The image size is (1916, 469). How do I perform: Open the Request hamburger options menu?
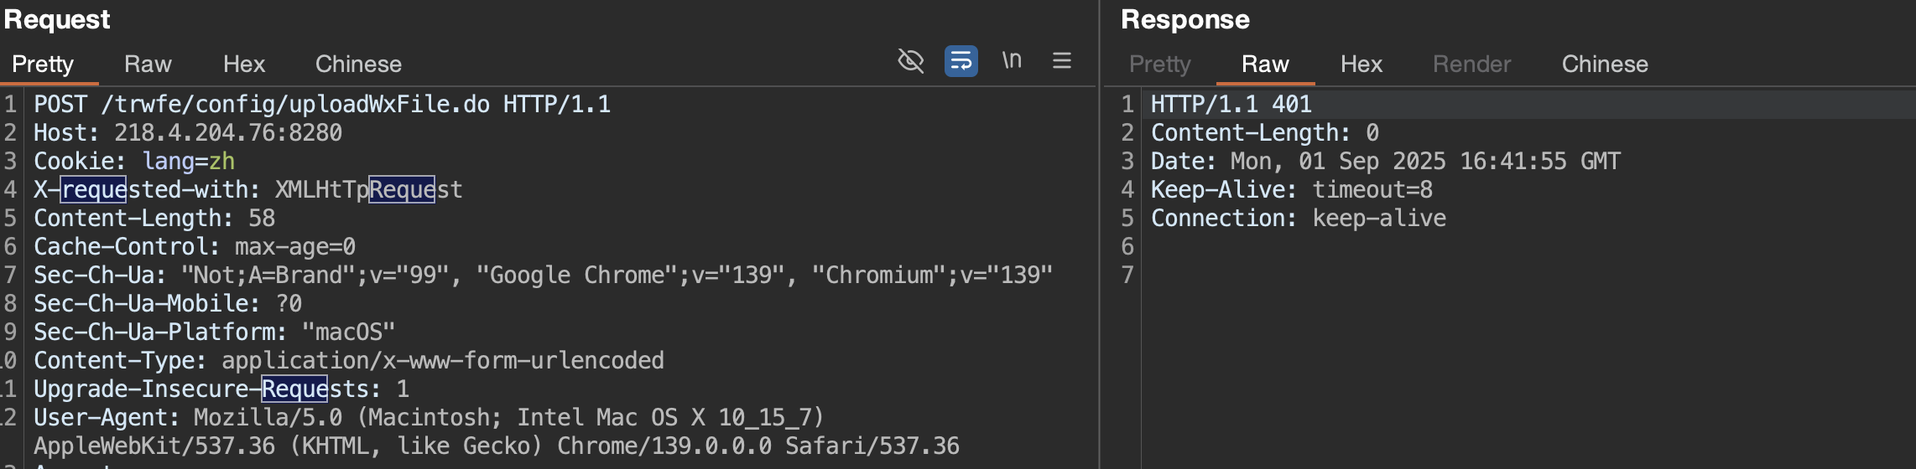tap(1061, 61)
